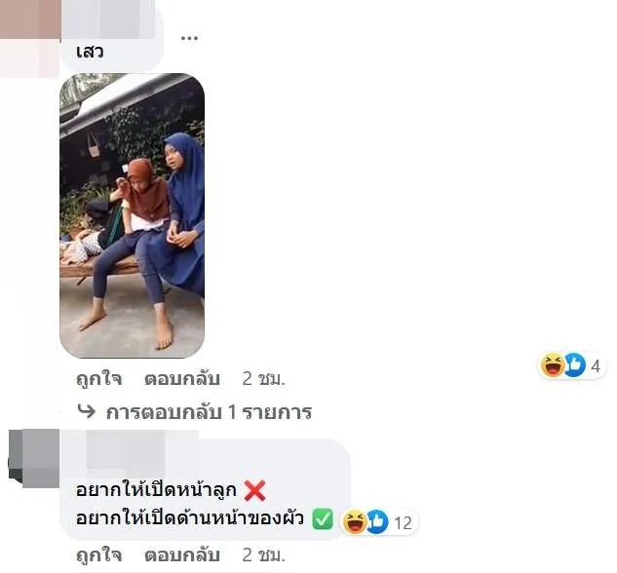
Task: Click the thumbs-up reaction icon beside count 12
Action: click(x=377, y=521)
